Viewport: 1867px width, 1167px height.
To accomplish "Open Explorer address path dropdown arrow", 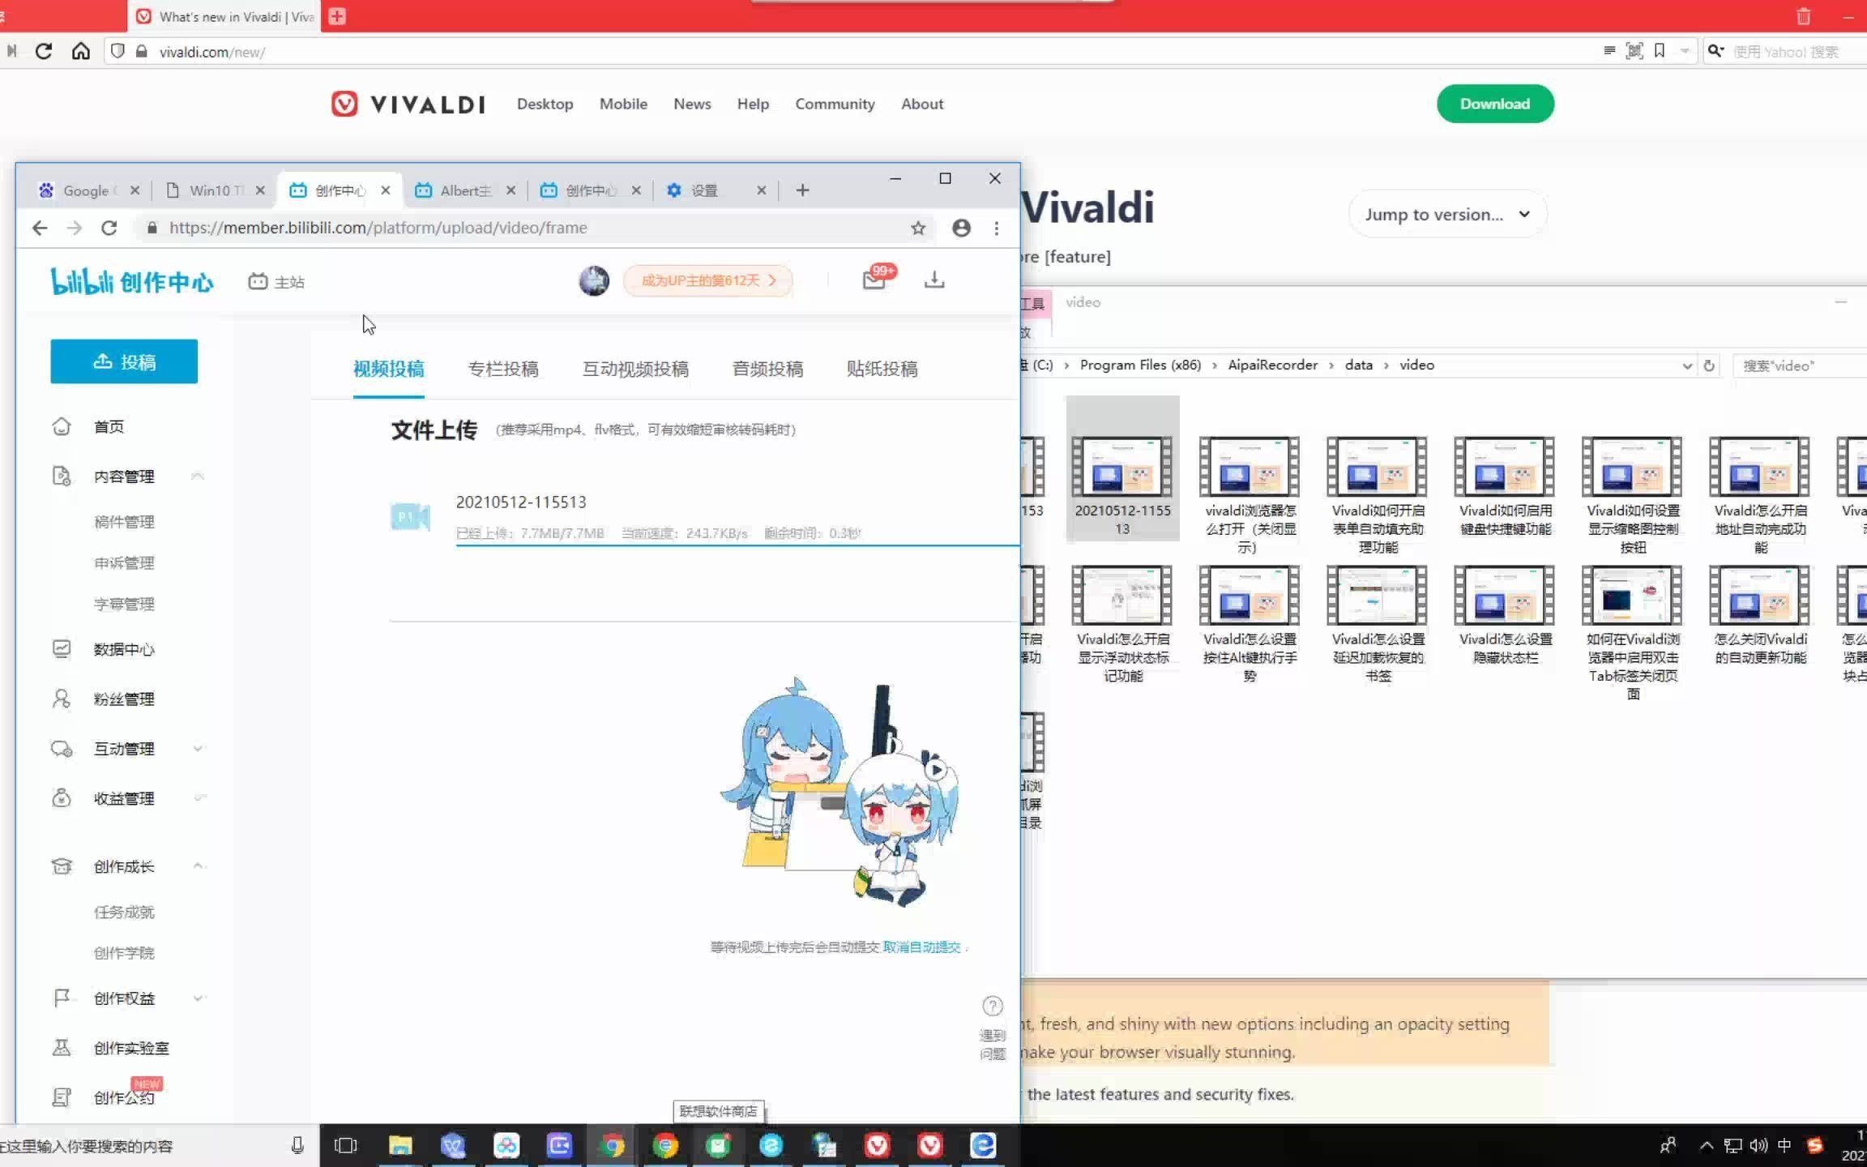I will tap(1687, 365).
